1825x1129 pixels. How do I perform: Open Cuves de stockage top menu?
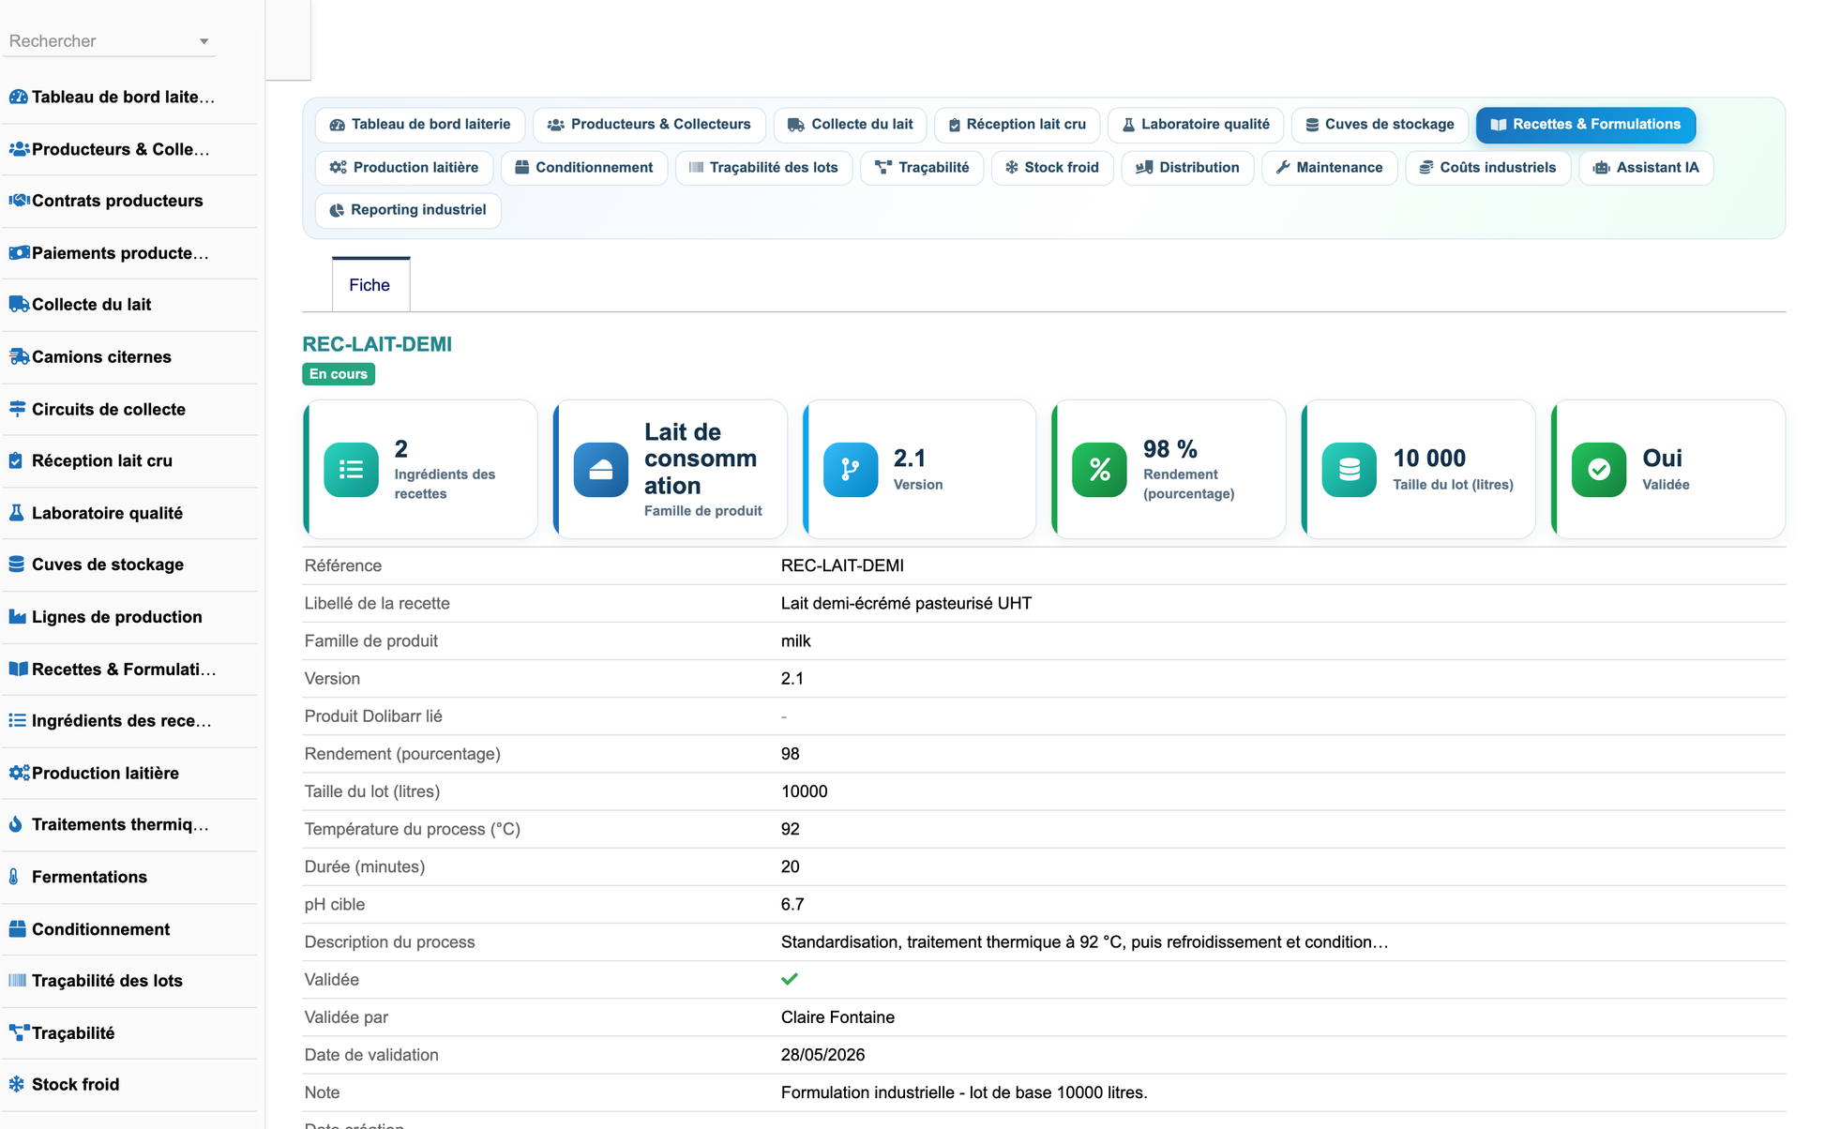coord(1380,125)
